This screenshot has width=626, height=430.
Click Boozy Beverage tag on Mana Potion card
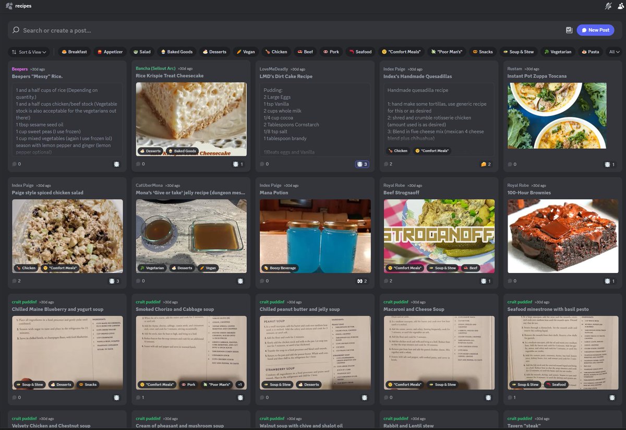point(281,268)
